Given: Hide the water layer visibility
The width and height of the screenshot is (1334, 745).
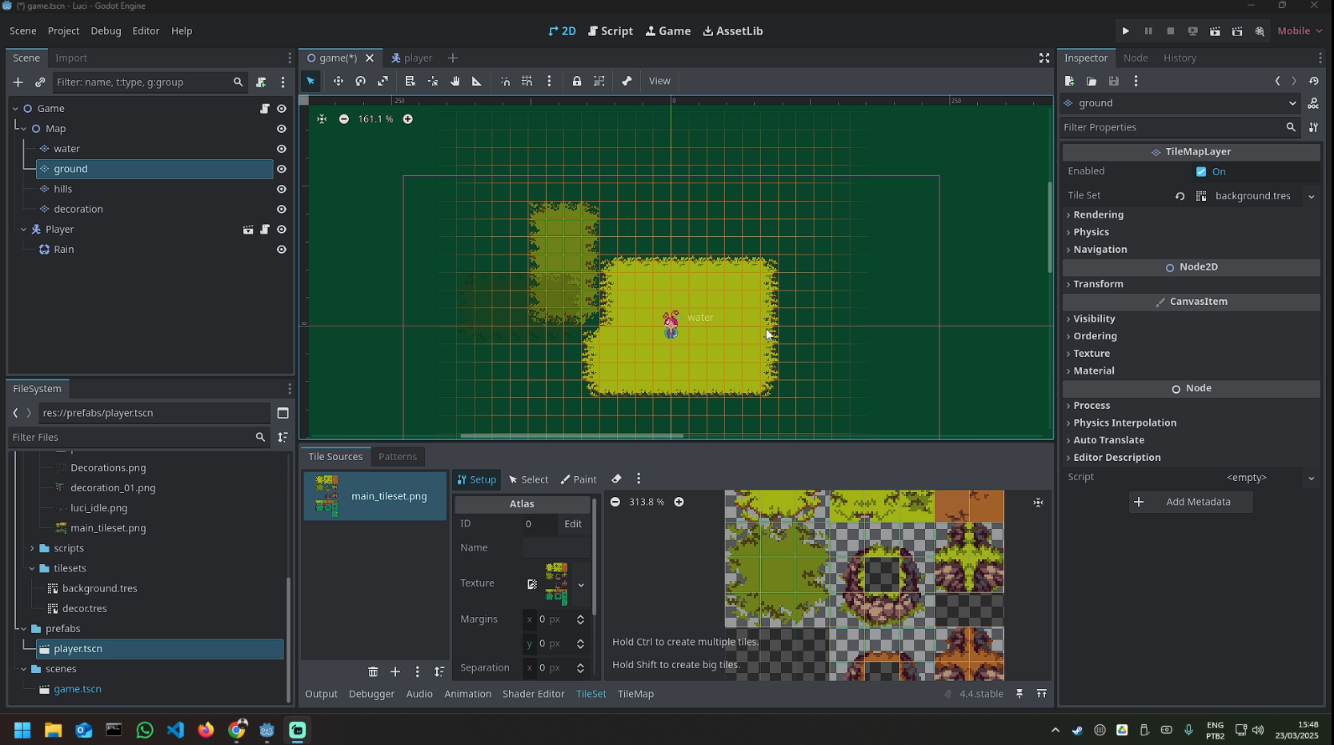Looking at the screenshot, I should pos(282,149).
